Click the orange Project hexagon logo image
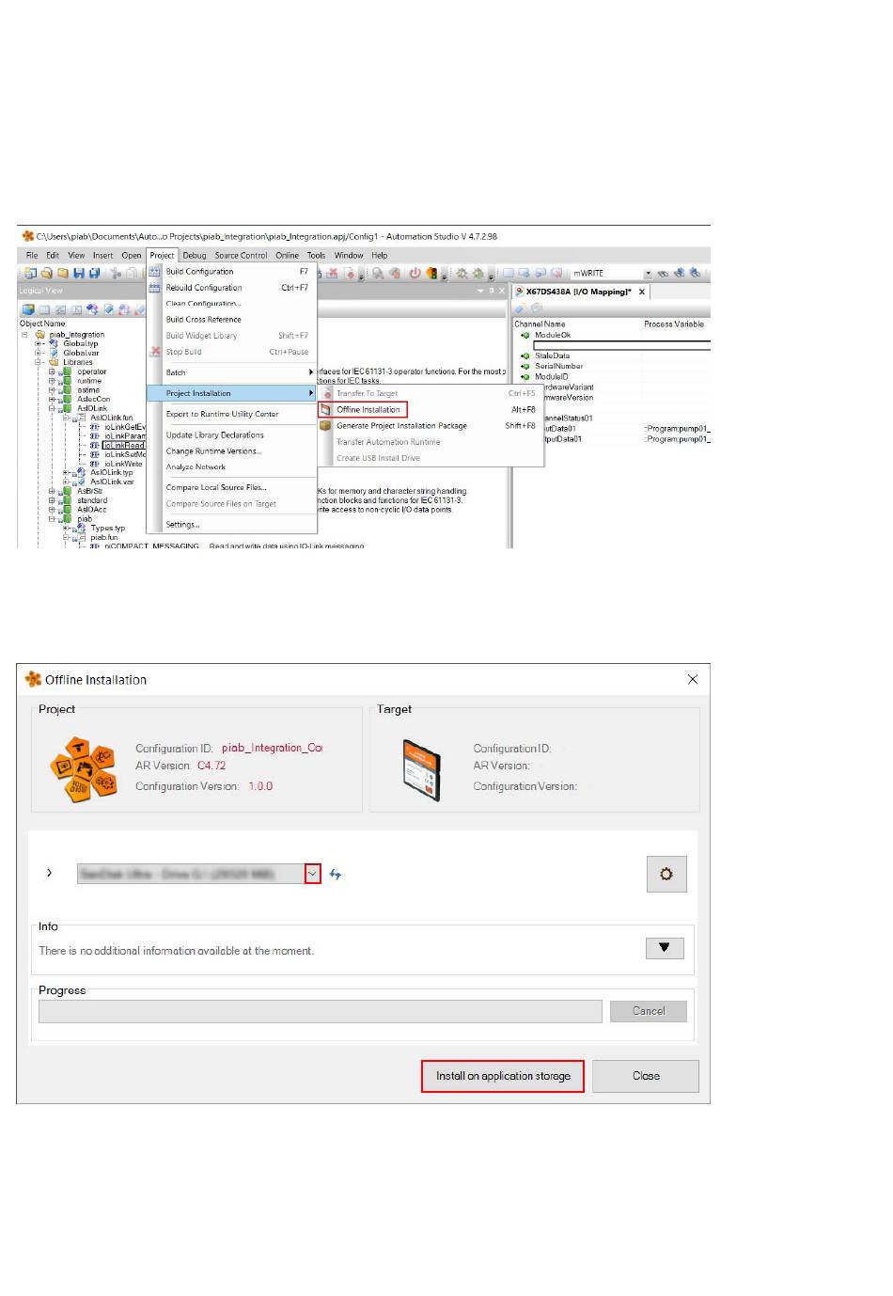Screen dimensions: 893x1296 pos(83,770)
